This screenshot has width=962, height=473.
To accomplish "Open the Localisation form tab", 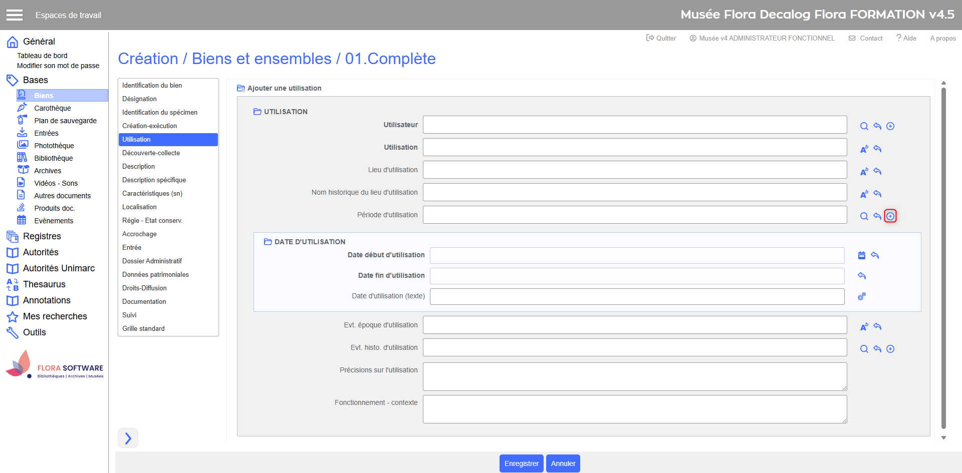I will pyautogui.click(x=139, y=207).
